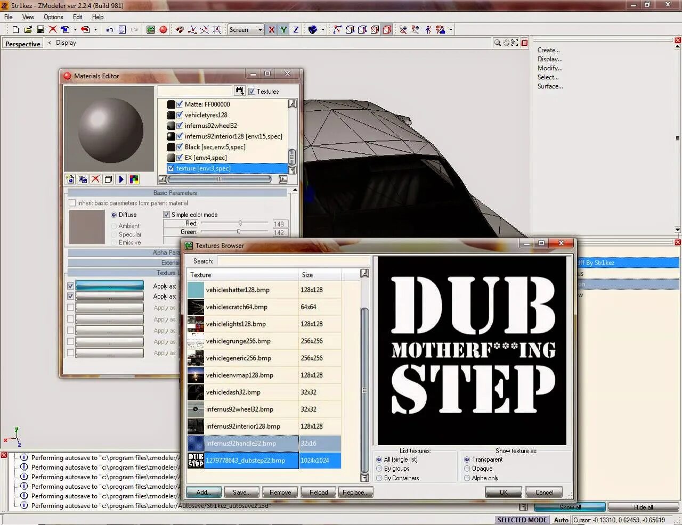
Task: Check Inherit basic parameters from parent material
Action: (x=72, y=203)
